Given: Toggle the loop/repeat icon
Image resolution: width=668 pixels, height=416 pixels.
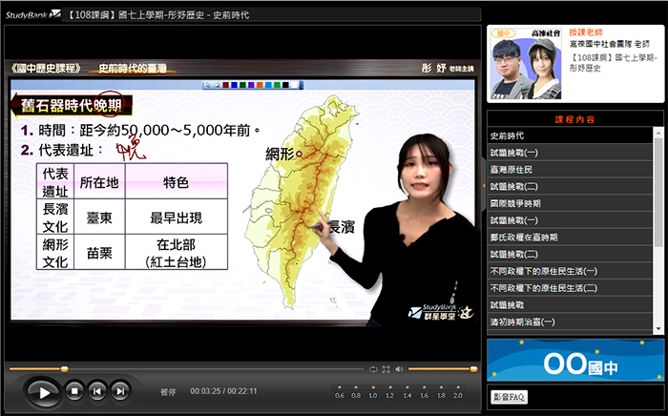Looking at the screenshot, I should coord(373,368).
